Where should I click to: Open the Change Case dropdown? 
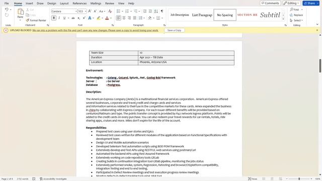[102, 11]
